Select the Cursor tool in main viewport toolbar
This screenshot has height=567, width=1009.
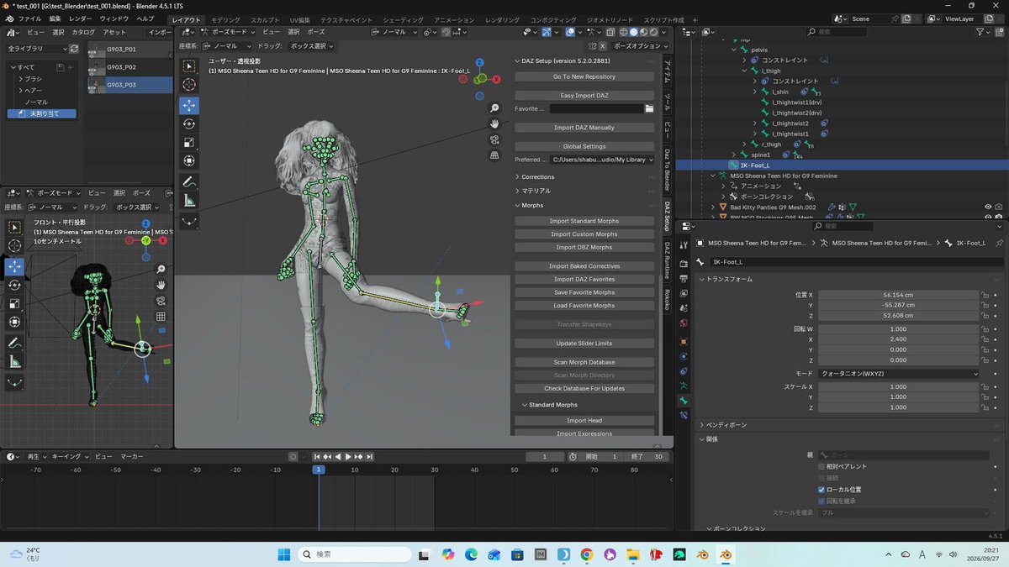tap(189, 85)
